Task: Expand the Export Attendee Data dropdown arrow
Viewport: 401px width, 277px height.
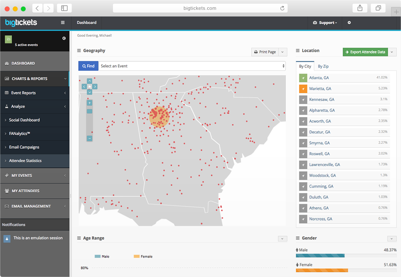Action: point(392,52)
